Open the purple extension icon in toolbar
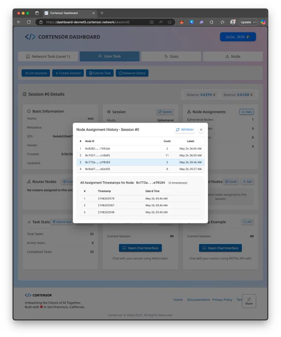Viewport: 281px width, 337px height. click(201, 22)
